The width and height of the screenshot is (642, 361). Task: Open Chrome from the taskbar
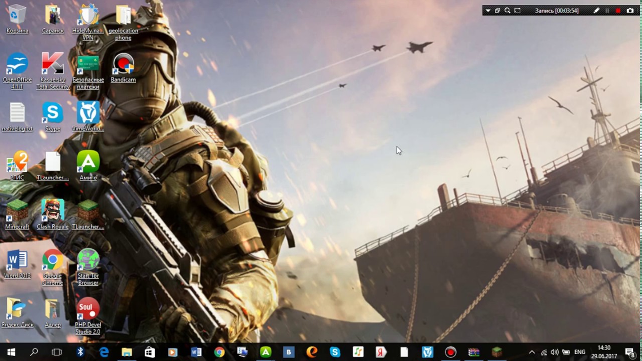pos(219,352)
